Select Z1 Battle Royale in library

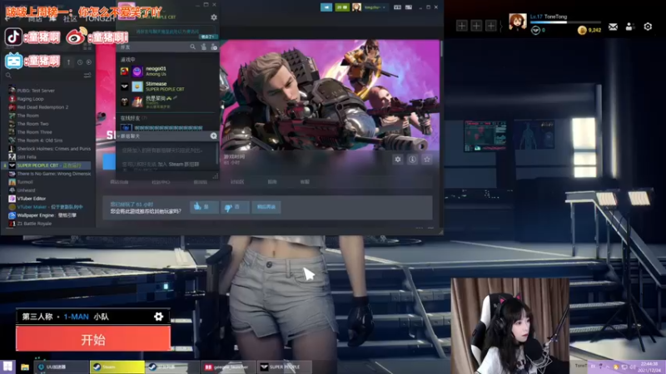coord(34,224)
